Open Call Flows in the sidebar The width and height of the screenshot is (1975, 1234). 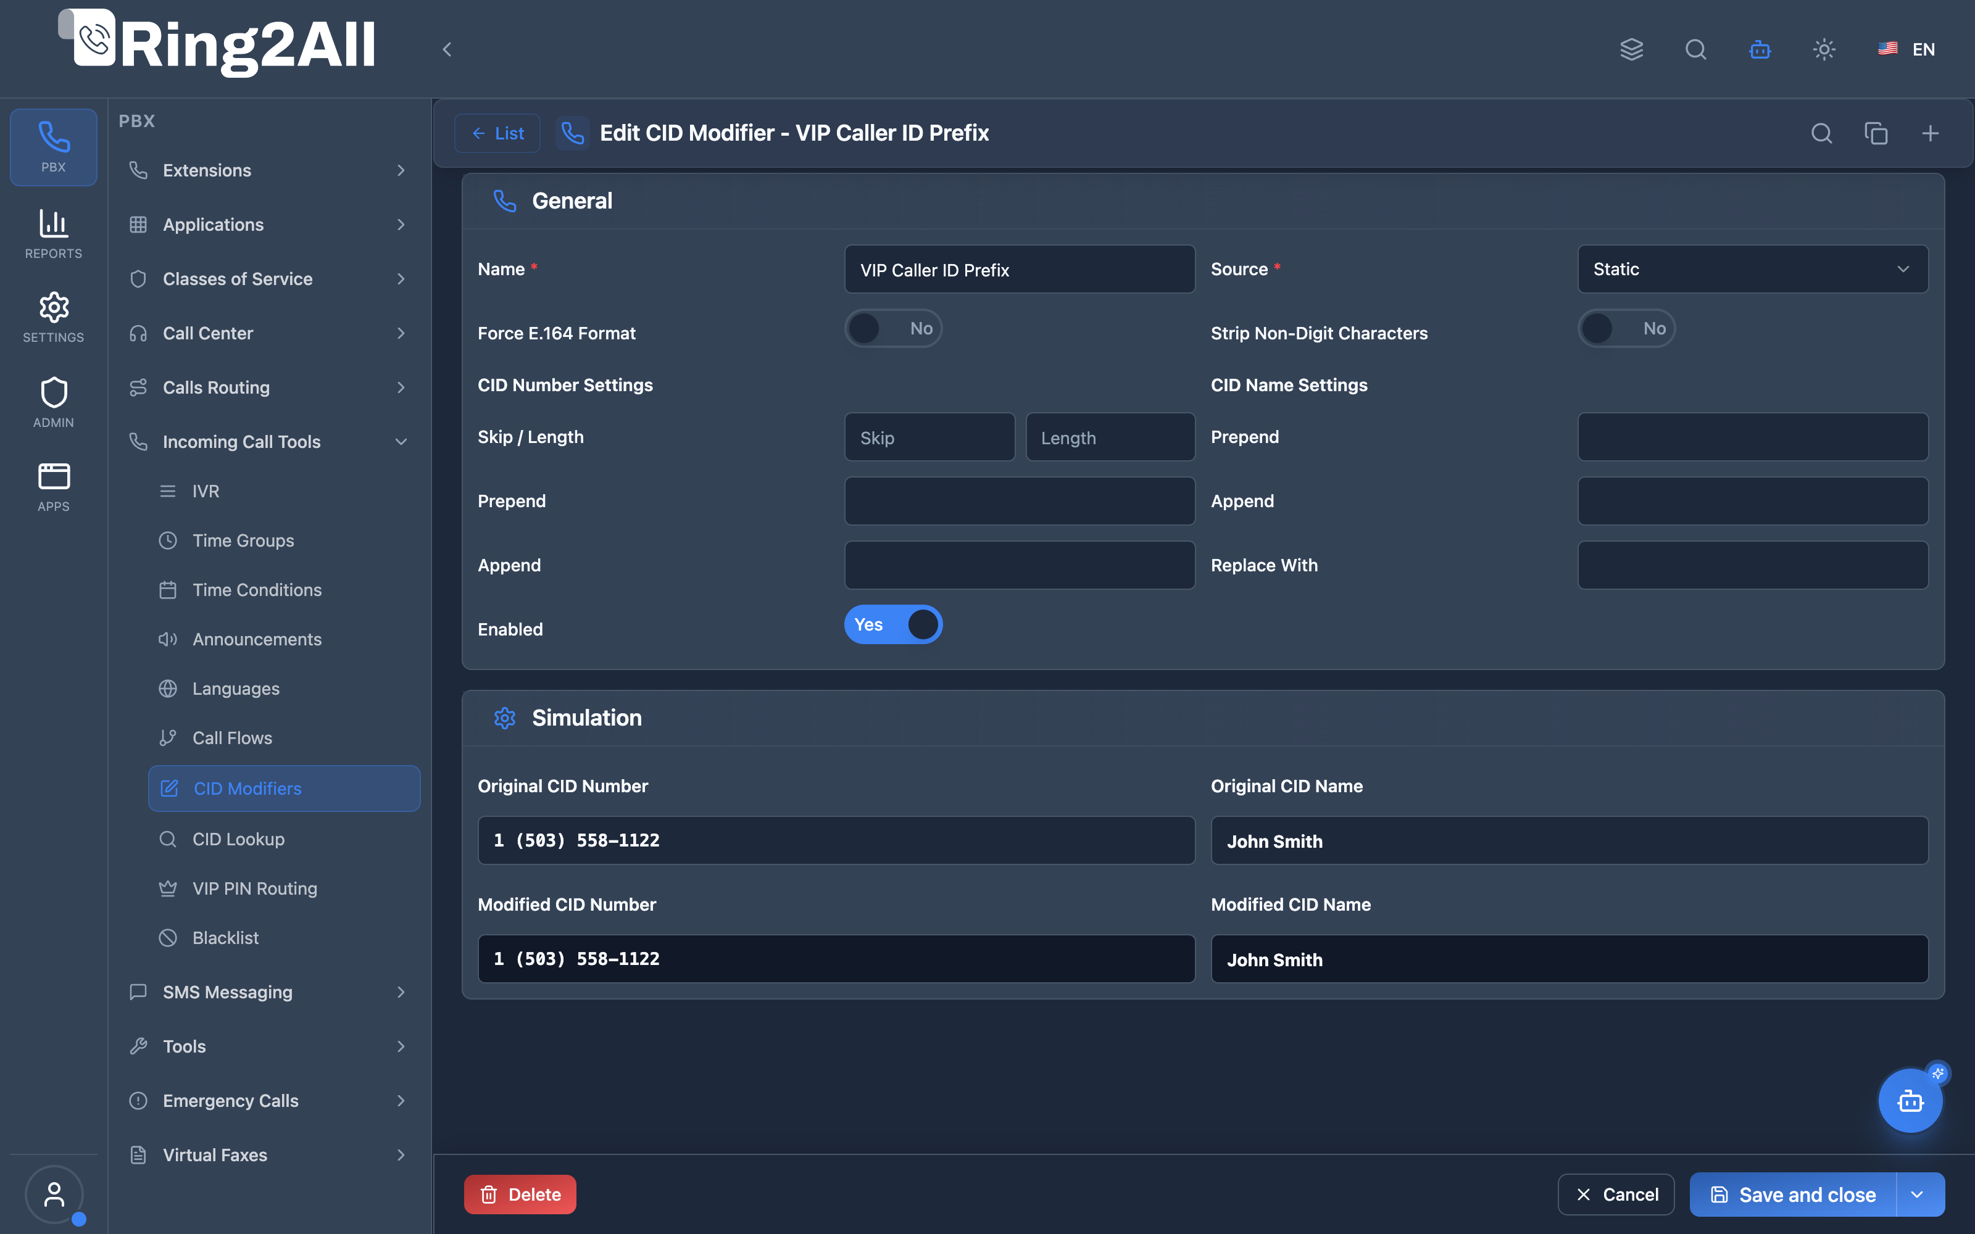(285, 738)
